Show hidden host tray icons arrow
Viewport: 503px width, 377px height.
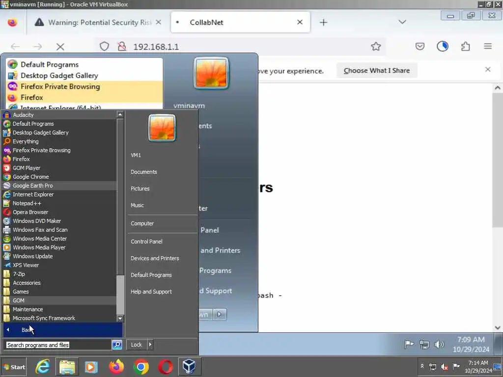(x=422, y=366)
